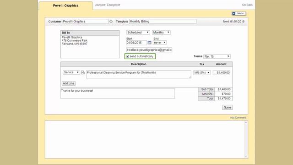Click the comments area scrollbar
The image size is (293, 165).
point(246,139)
